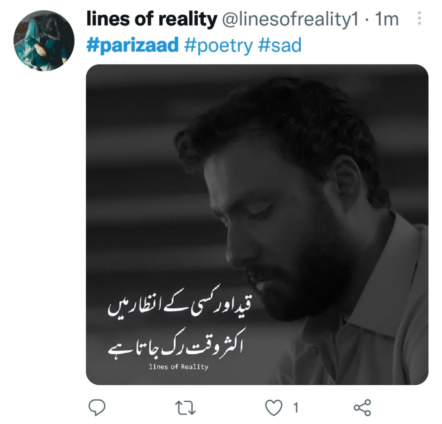
Task: Open the lines of reality profile avatar
Action: tap(44, 40)
